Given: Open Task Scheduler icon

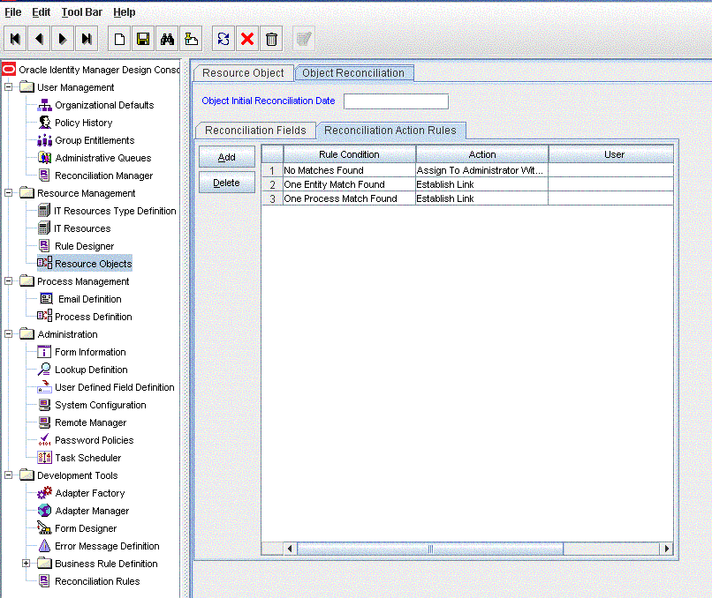Looking at the screenshot, I should click(44, 458).
